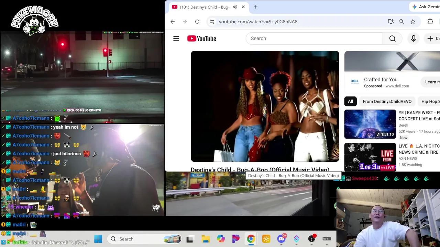Mute the Destiny's Child tab audio
440x247 pixels.
tap(235, 7)
